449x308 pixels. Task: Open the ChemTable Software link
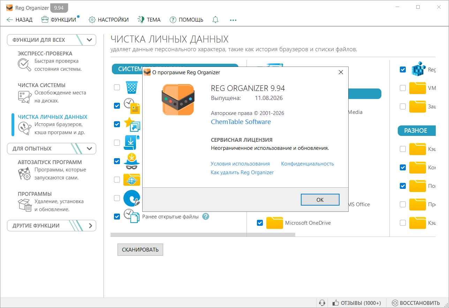[x=241, y=122]
